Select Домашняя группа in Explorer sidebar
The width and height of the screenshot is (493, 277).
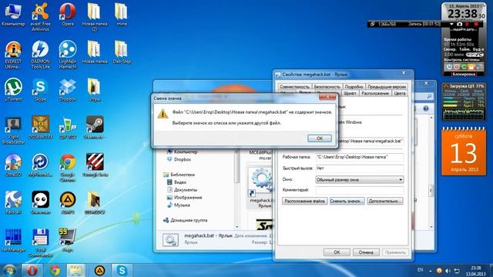185,220
